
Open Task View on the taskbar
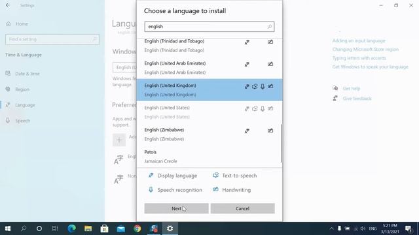pyautogui.click(x=55, y=228)
